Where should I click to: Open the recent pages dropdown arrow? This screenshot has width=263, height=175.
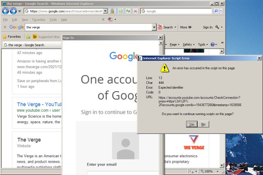pos(20,11)
